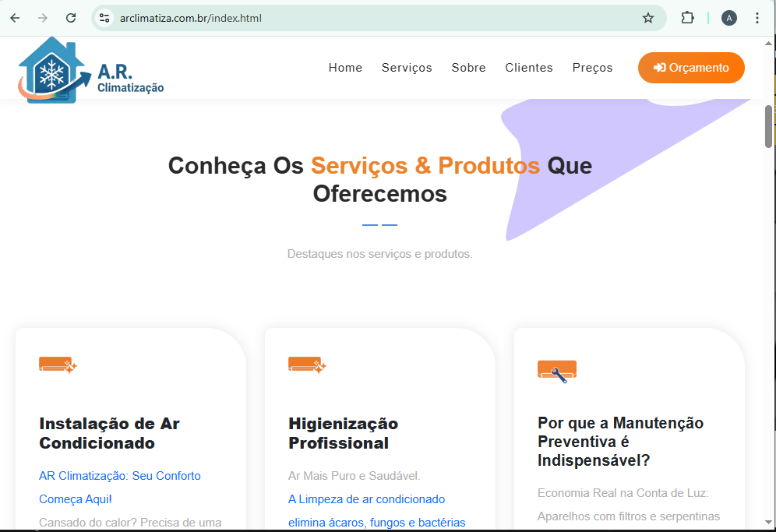Select Sobre in the navigation bar
The height and width of the screenshot is (532, 776).
468,68
